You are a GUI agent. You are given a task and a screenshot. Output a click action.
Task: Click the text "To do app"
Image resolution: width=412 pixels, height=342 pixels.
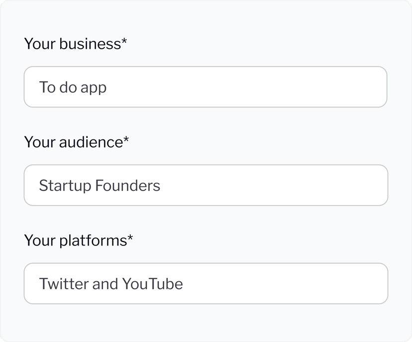click(x=73, y=87)
